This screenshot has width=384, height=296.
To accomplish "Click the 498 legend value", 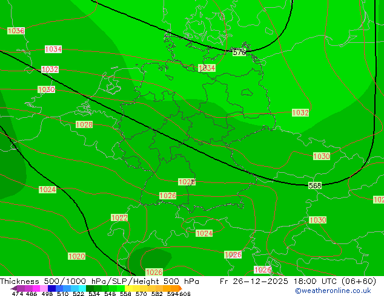I will coord(47,294).
